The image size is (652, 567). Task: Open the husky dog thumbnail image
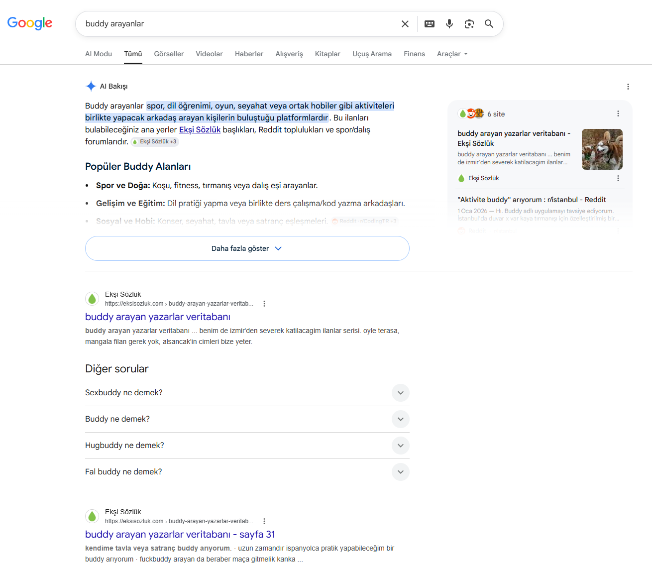tap(602, 149)
